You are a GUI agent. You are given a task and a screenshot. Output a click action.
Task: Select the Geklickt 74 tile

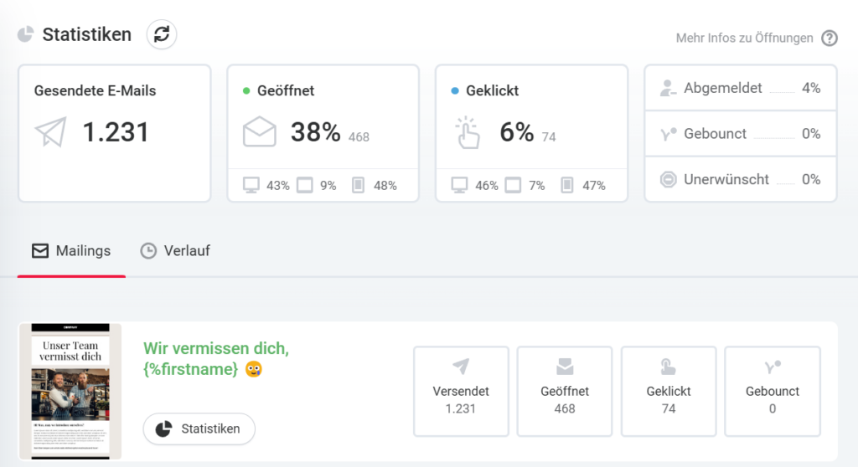point(669,391)
